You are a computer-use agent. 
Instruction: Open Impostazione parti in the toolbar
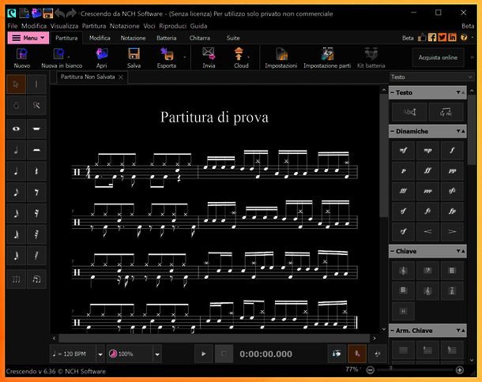click(327, 58)
